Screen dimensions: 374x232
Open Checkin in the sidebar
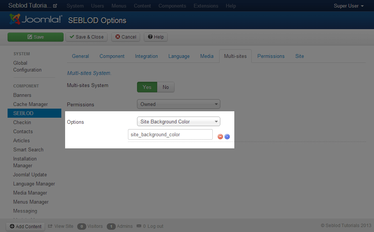[22, 122]
